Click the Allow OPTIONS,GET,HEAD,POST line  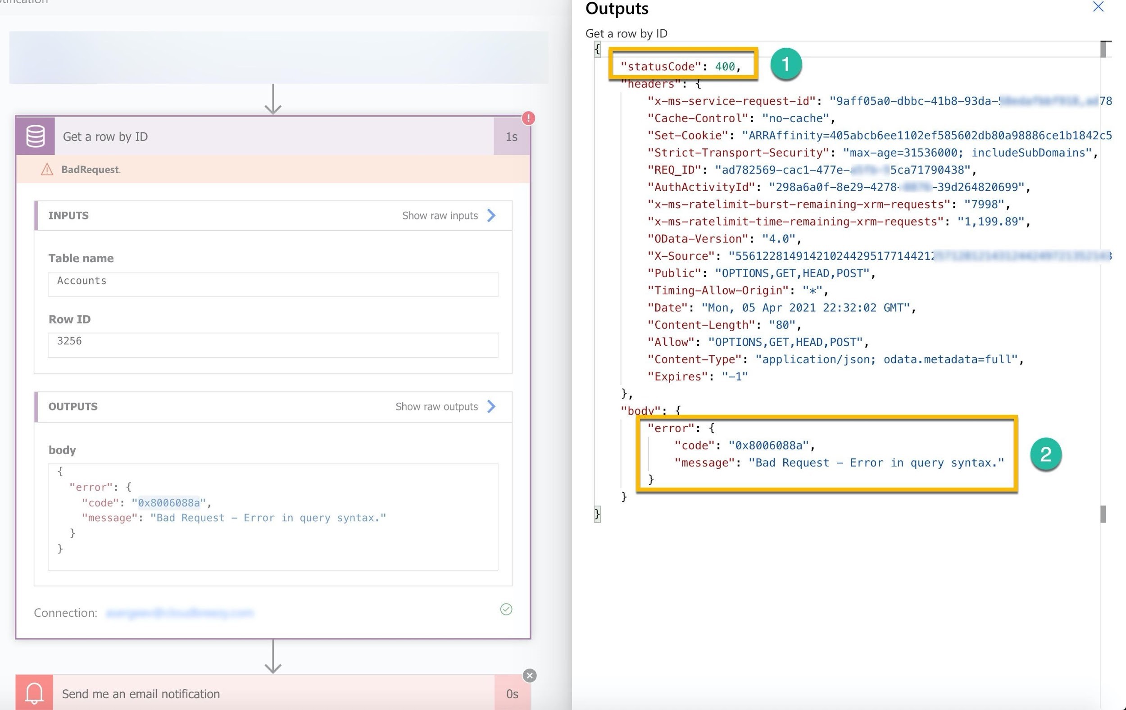(758, 342)
